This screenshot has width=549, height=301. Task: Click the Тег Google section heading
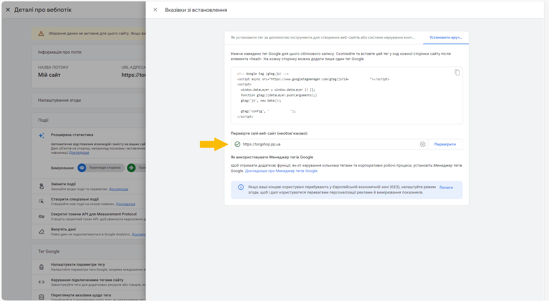(x=49, y=251)
